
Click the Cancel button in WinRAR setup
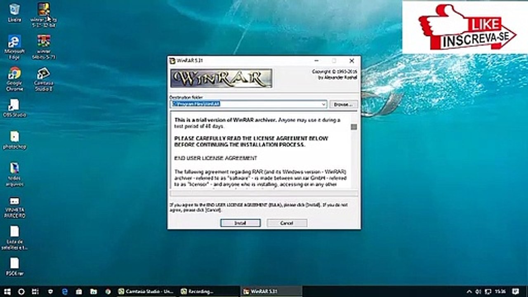[x=287, y=223]
